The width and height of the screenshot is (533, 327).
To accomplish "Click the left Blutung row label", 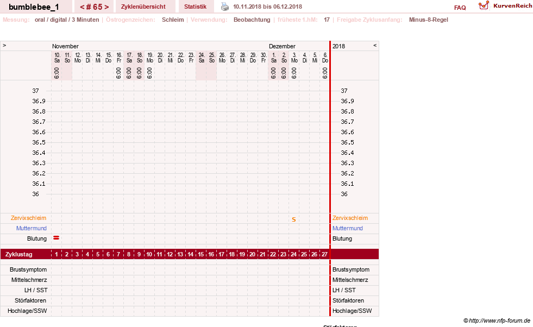I will (x=37, y=238).
